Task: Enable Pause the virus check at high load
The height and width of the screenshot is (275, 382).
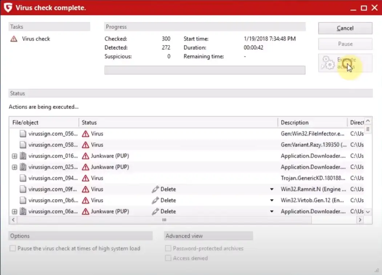Action: tap(13, 248)
